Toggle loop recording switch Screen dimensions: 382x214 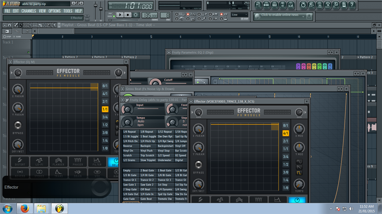click(210, 14)
